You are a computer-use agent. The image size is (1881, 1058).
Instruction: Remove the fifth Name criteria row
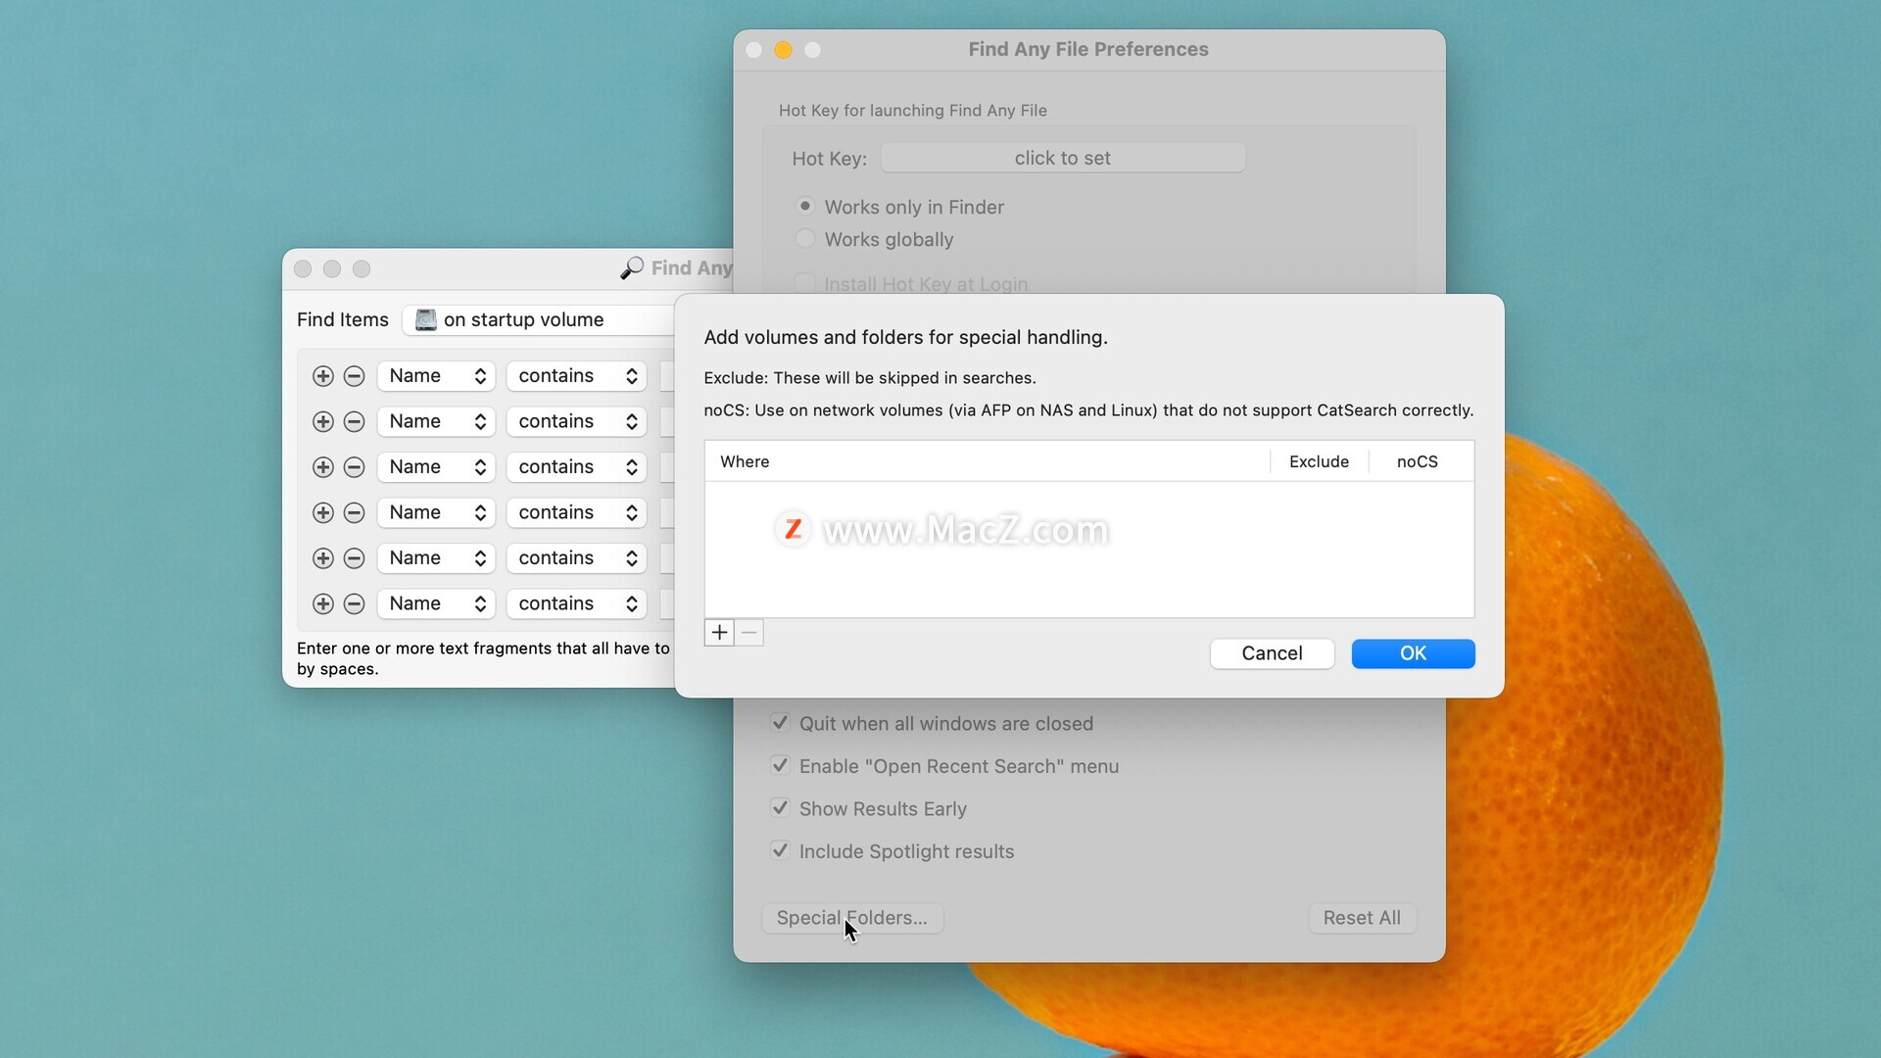click(355, 558)
